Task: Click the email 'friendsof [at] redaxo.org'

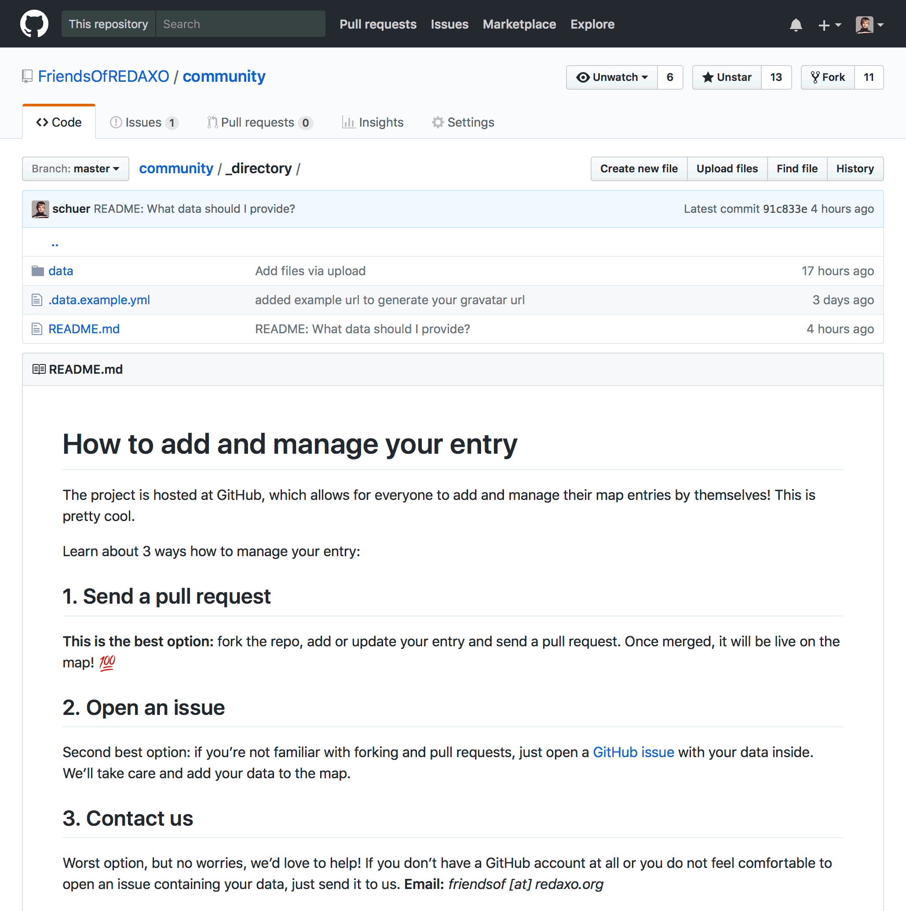Action: [x=526, y=884]
